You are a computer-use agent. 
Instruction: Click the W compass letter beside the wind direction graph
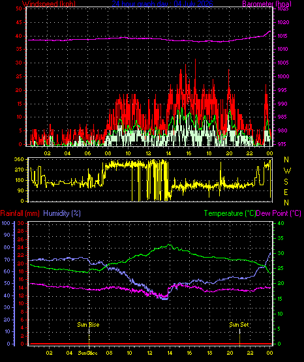[287, 171]
